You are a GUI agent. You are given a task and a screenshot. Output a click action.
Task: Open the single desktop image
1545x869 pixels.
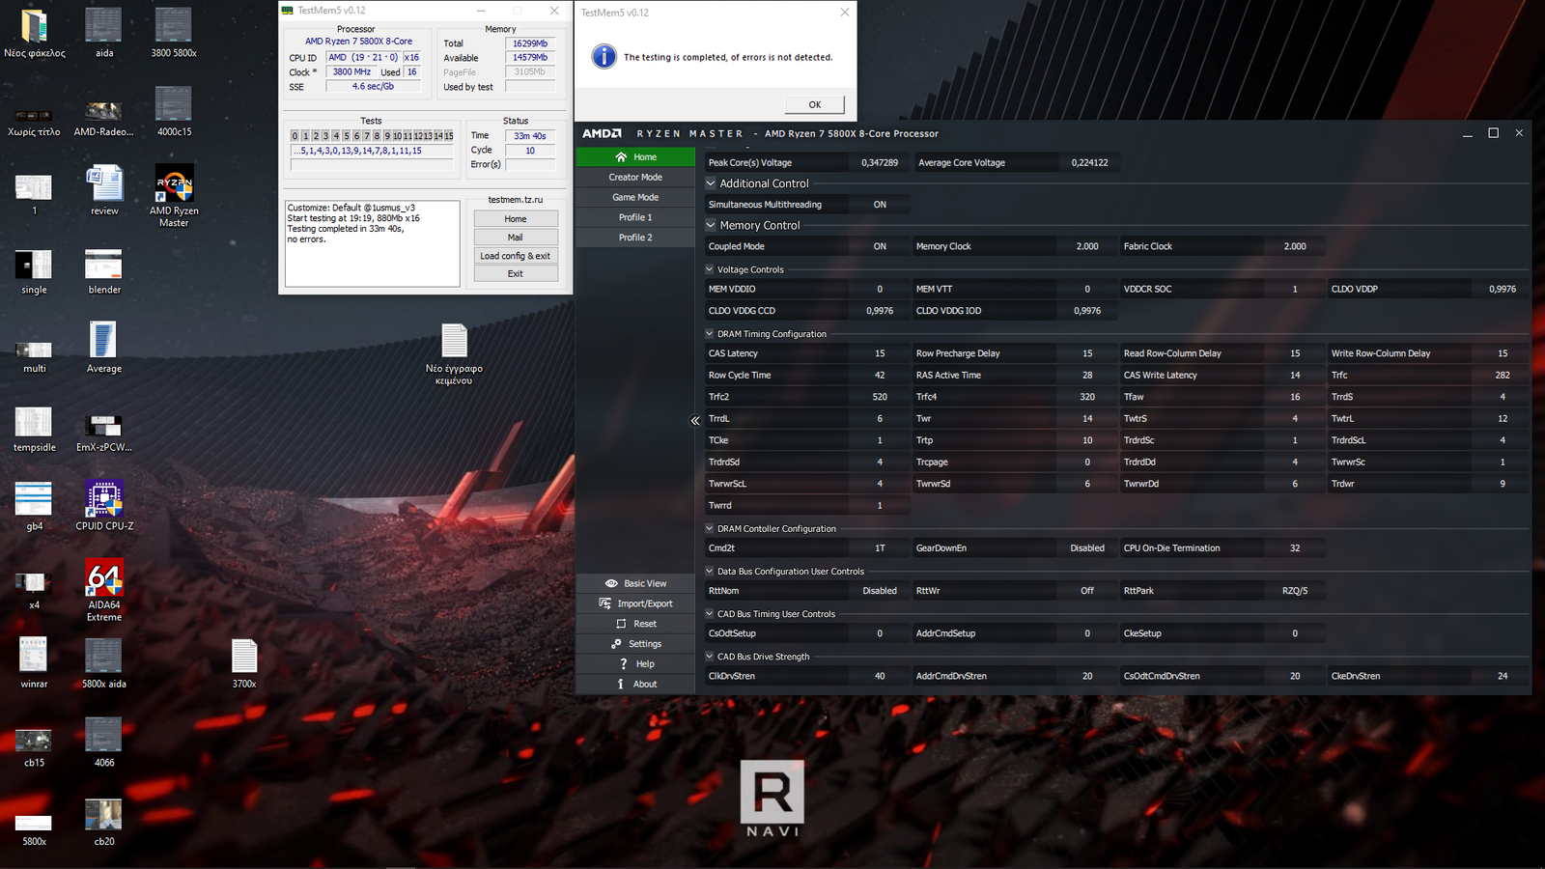(35, 271)
